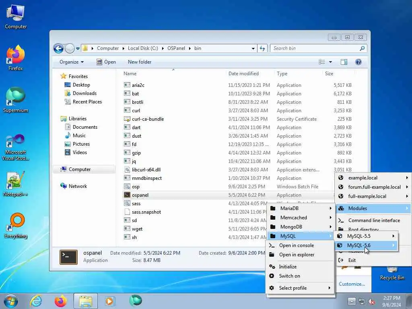Click the change view icon
Viewport: 412px width, 309px height.
[322, 62]
